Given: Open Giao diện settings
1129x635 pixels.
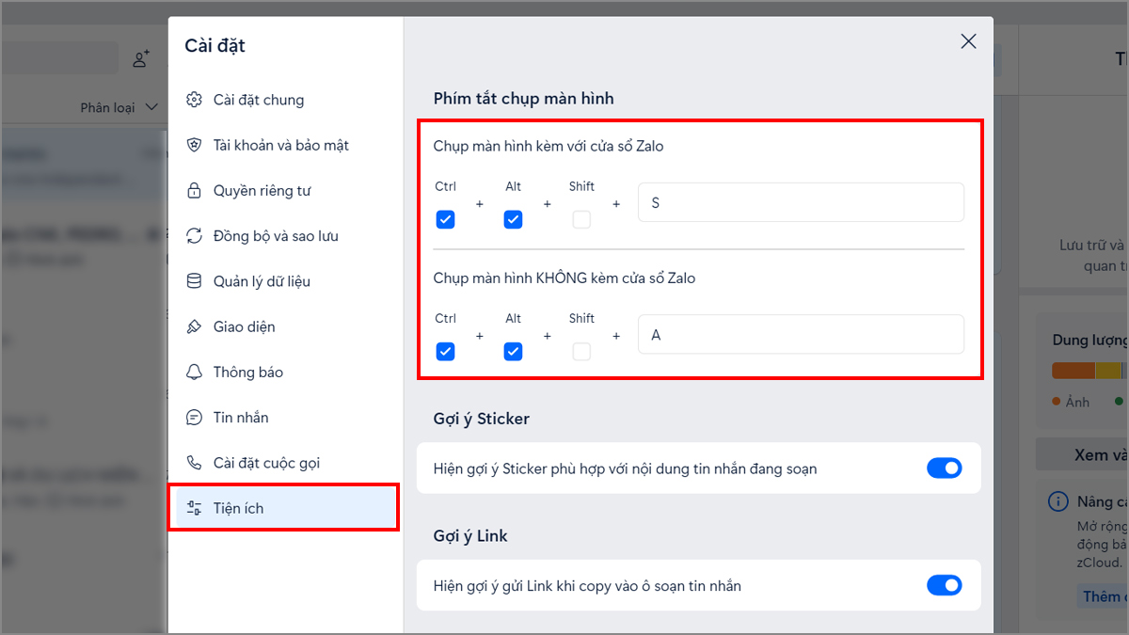Looking at the screenshot, I should pos(286,326).
